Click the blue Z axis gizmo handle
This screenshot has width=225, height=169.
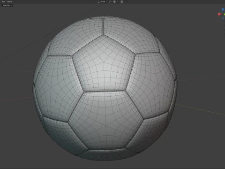(x=223, y=9)
